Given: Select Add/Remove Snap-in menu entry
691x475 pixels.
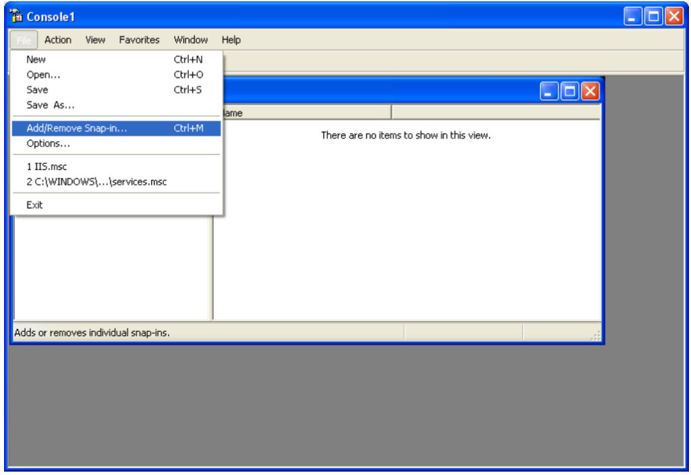Looking at the screenshot, I should coord(76,128).
